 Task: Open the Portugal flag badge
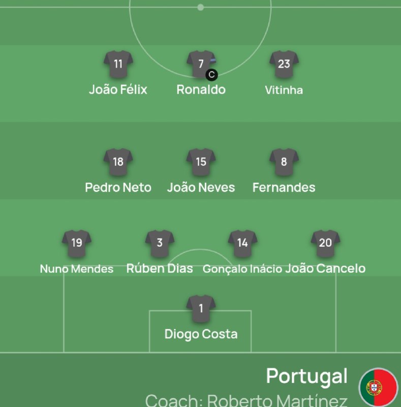pos(379,388)
